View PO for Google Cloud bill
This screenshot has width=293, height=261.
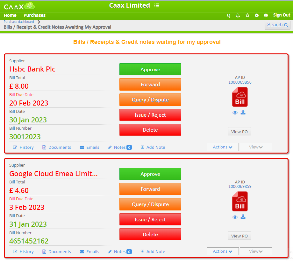click(239, 236)
